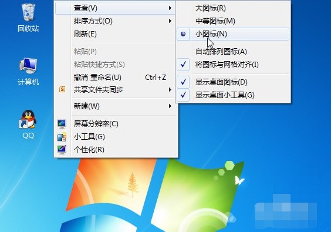Select the 小图标(N) small icons option

233,34
